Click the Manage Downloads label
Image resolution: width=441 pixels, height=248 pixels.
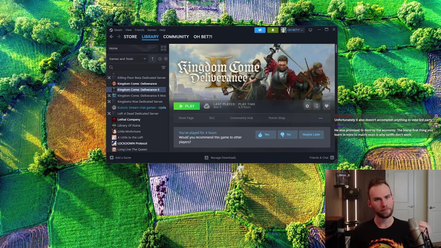point(223,158)
